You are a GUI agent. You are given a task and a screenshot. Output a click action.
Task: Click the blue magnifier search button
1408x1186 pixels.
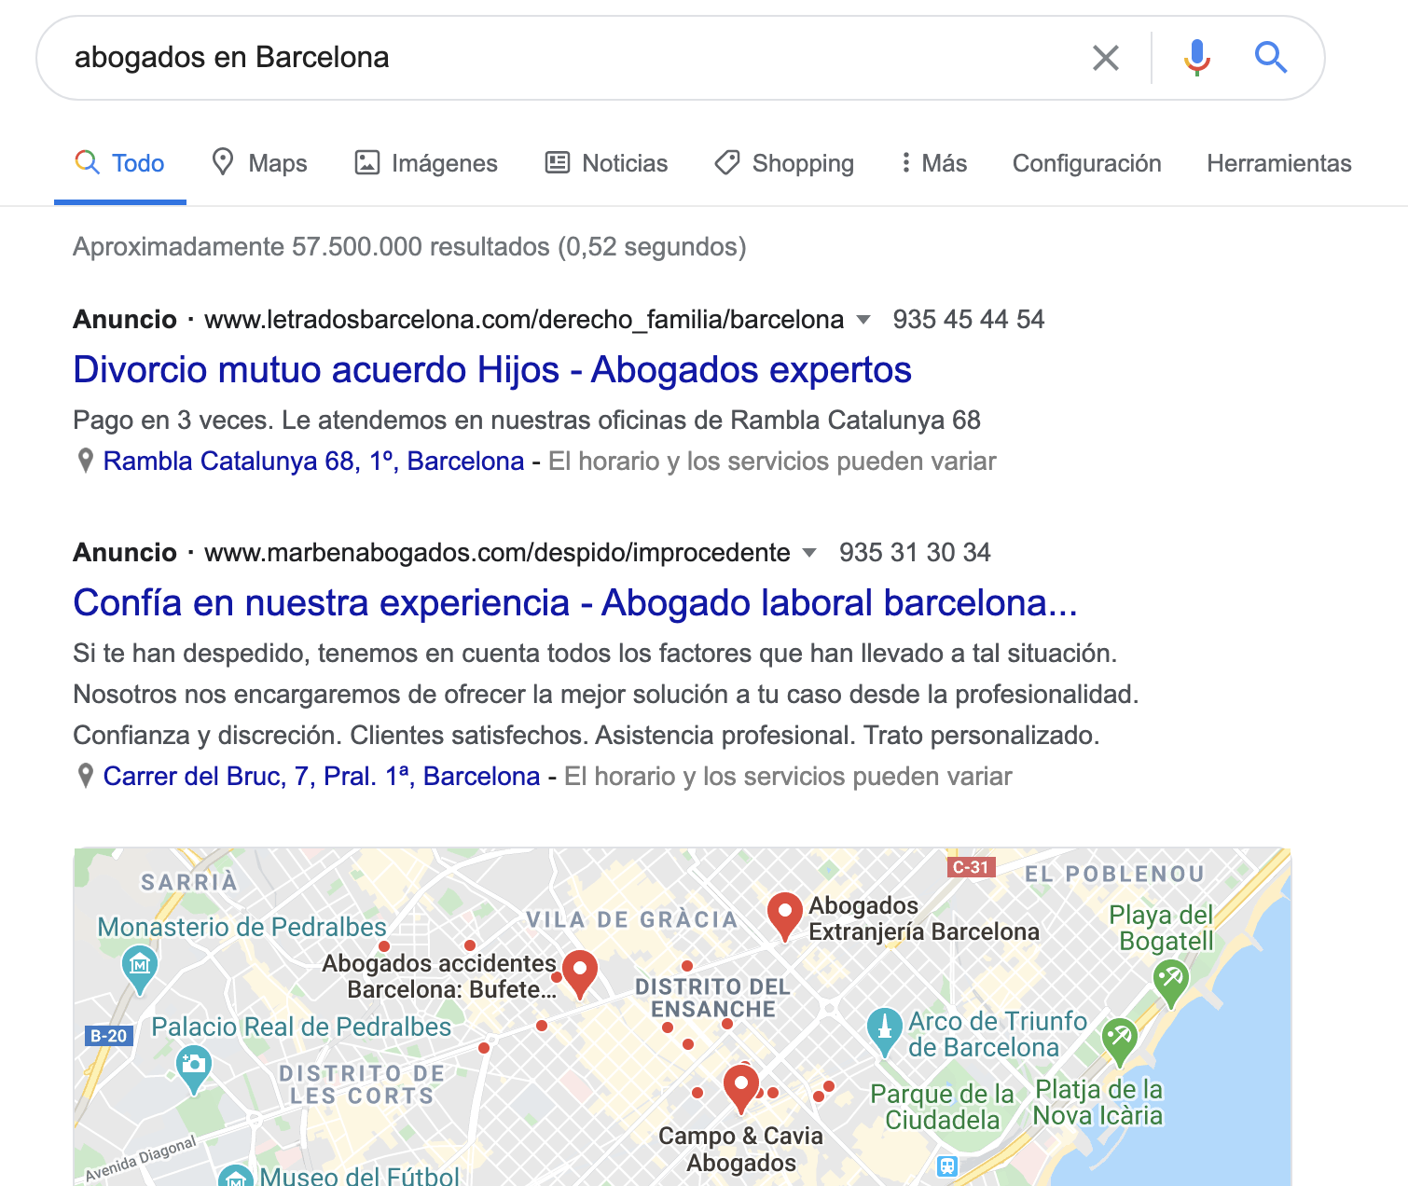point(1270,58)
